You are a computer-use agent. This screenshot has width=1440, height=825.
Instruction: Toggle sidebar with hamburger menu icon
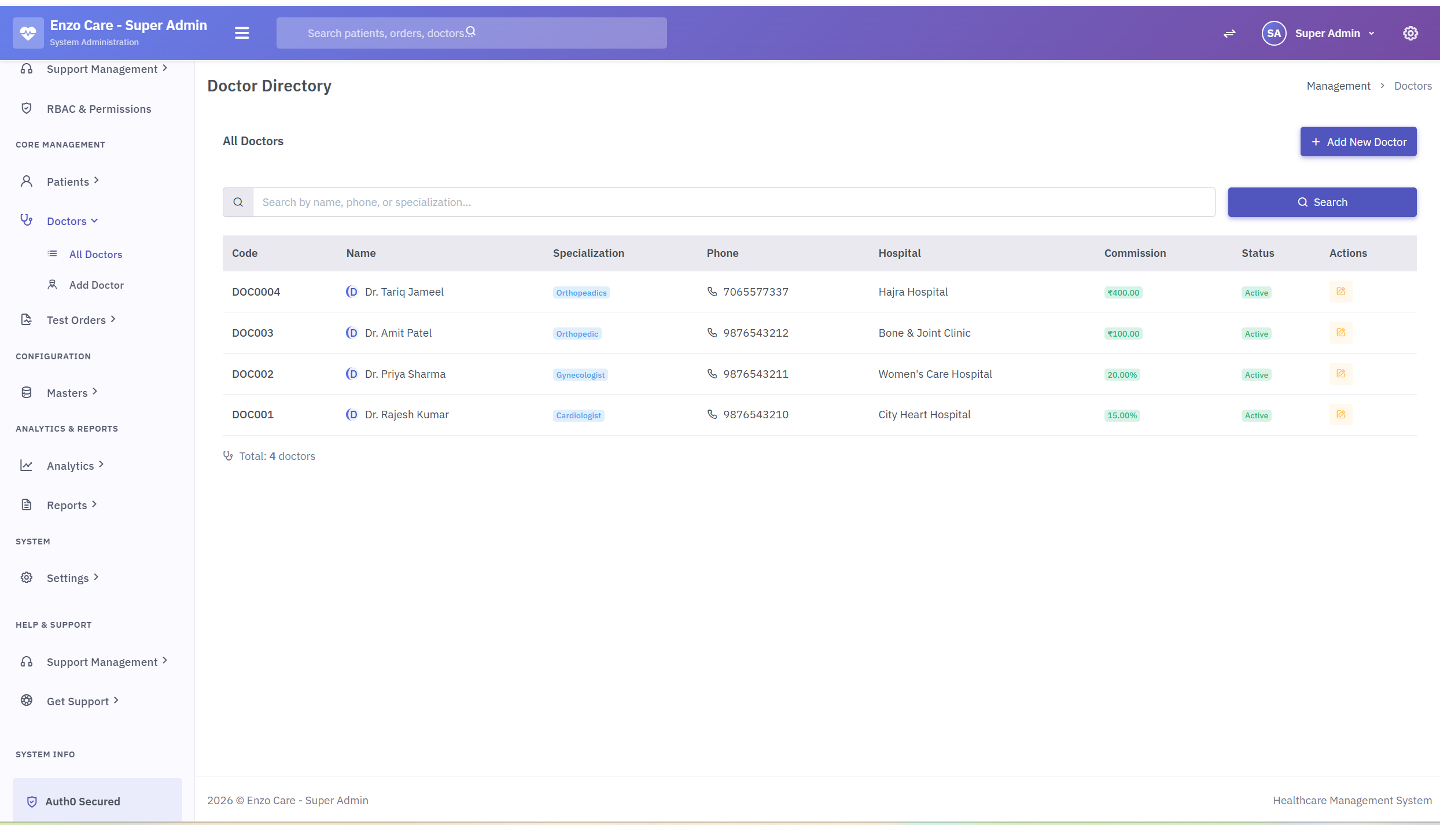242,33
